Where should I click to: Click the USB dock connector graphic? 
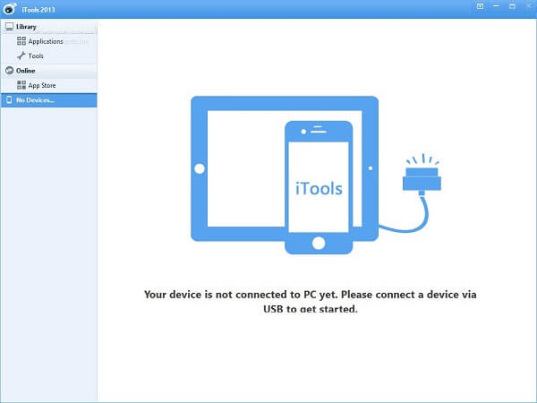pos(422,176)
